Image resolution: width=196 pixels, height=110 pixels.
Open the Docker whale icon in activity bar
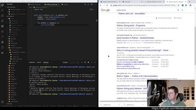[2, 53]
